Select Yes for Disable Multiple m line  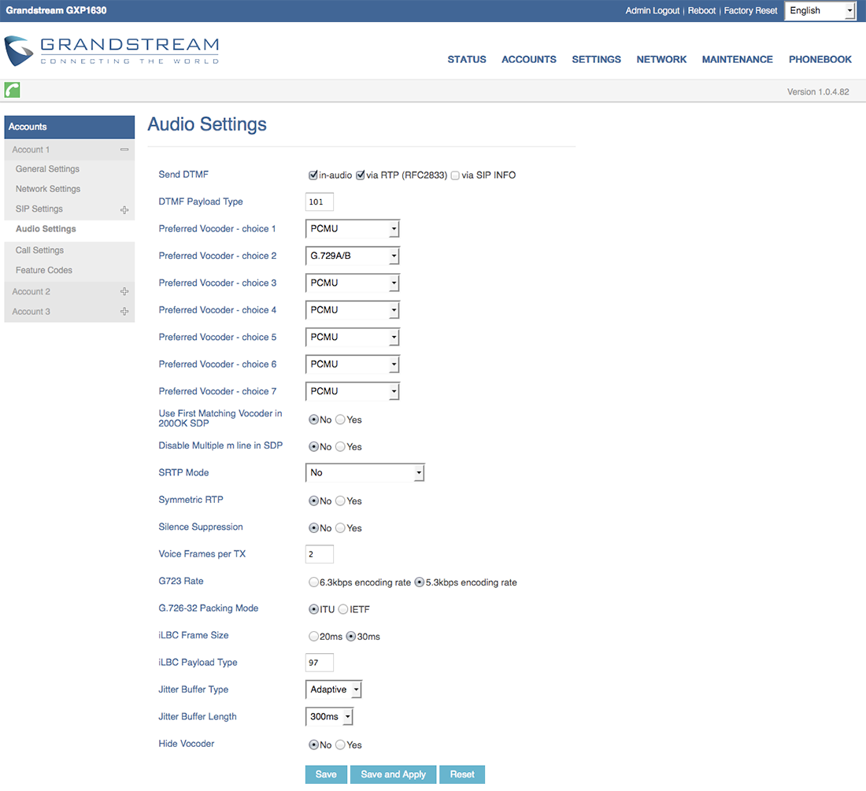point(340,446)
